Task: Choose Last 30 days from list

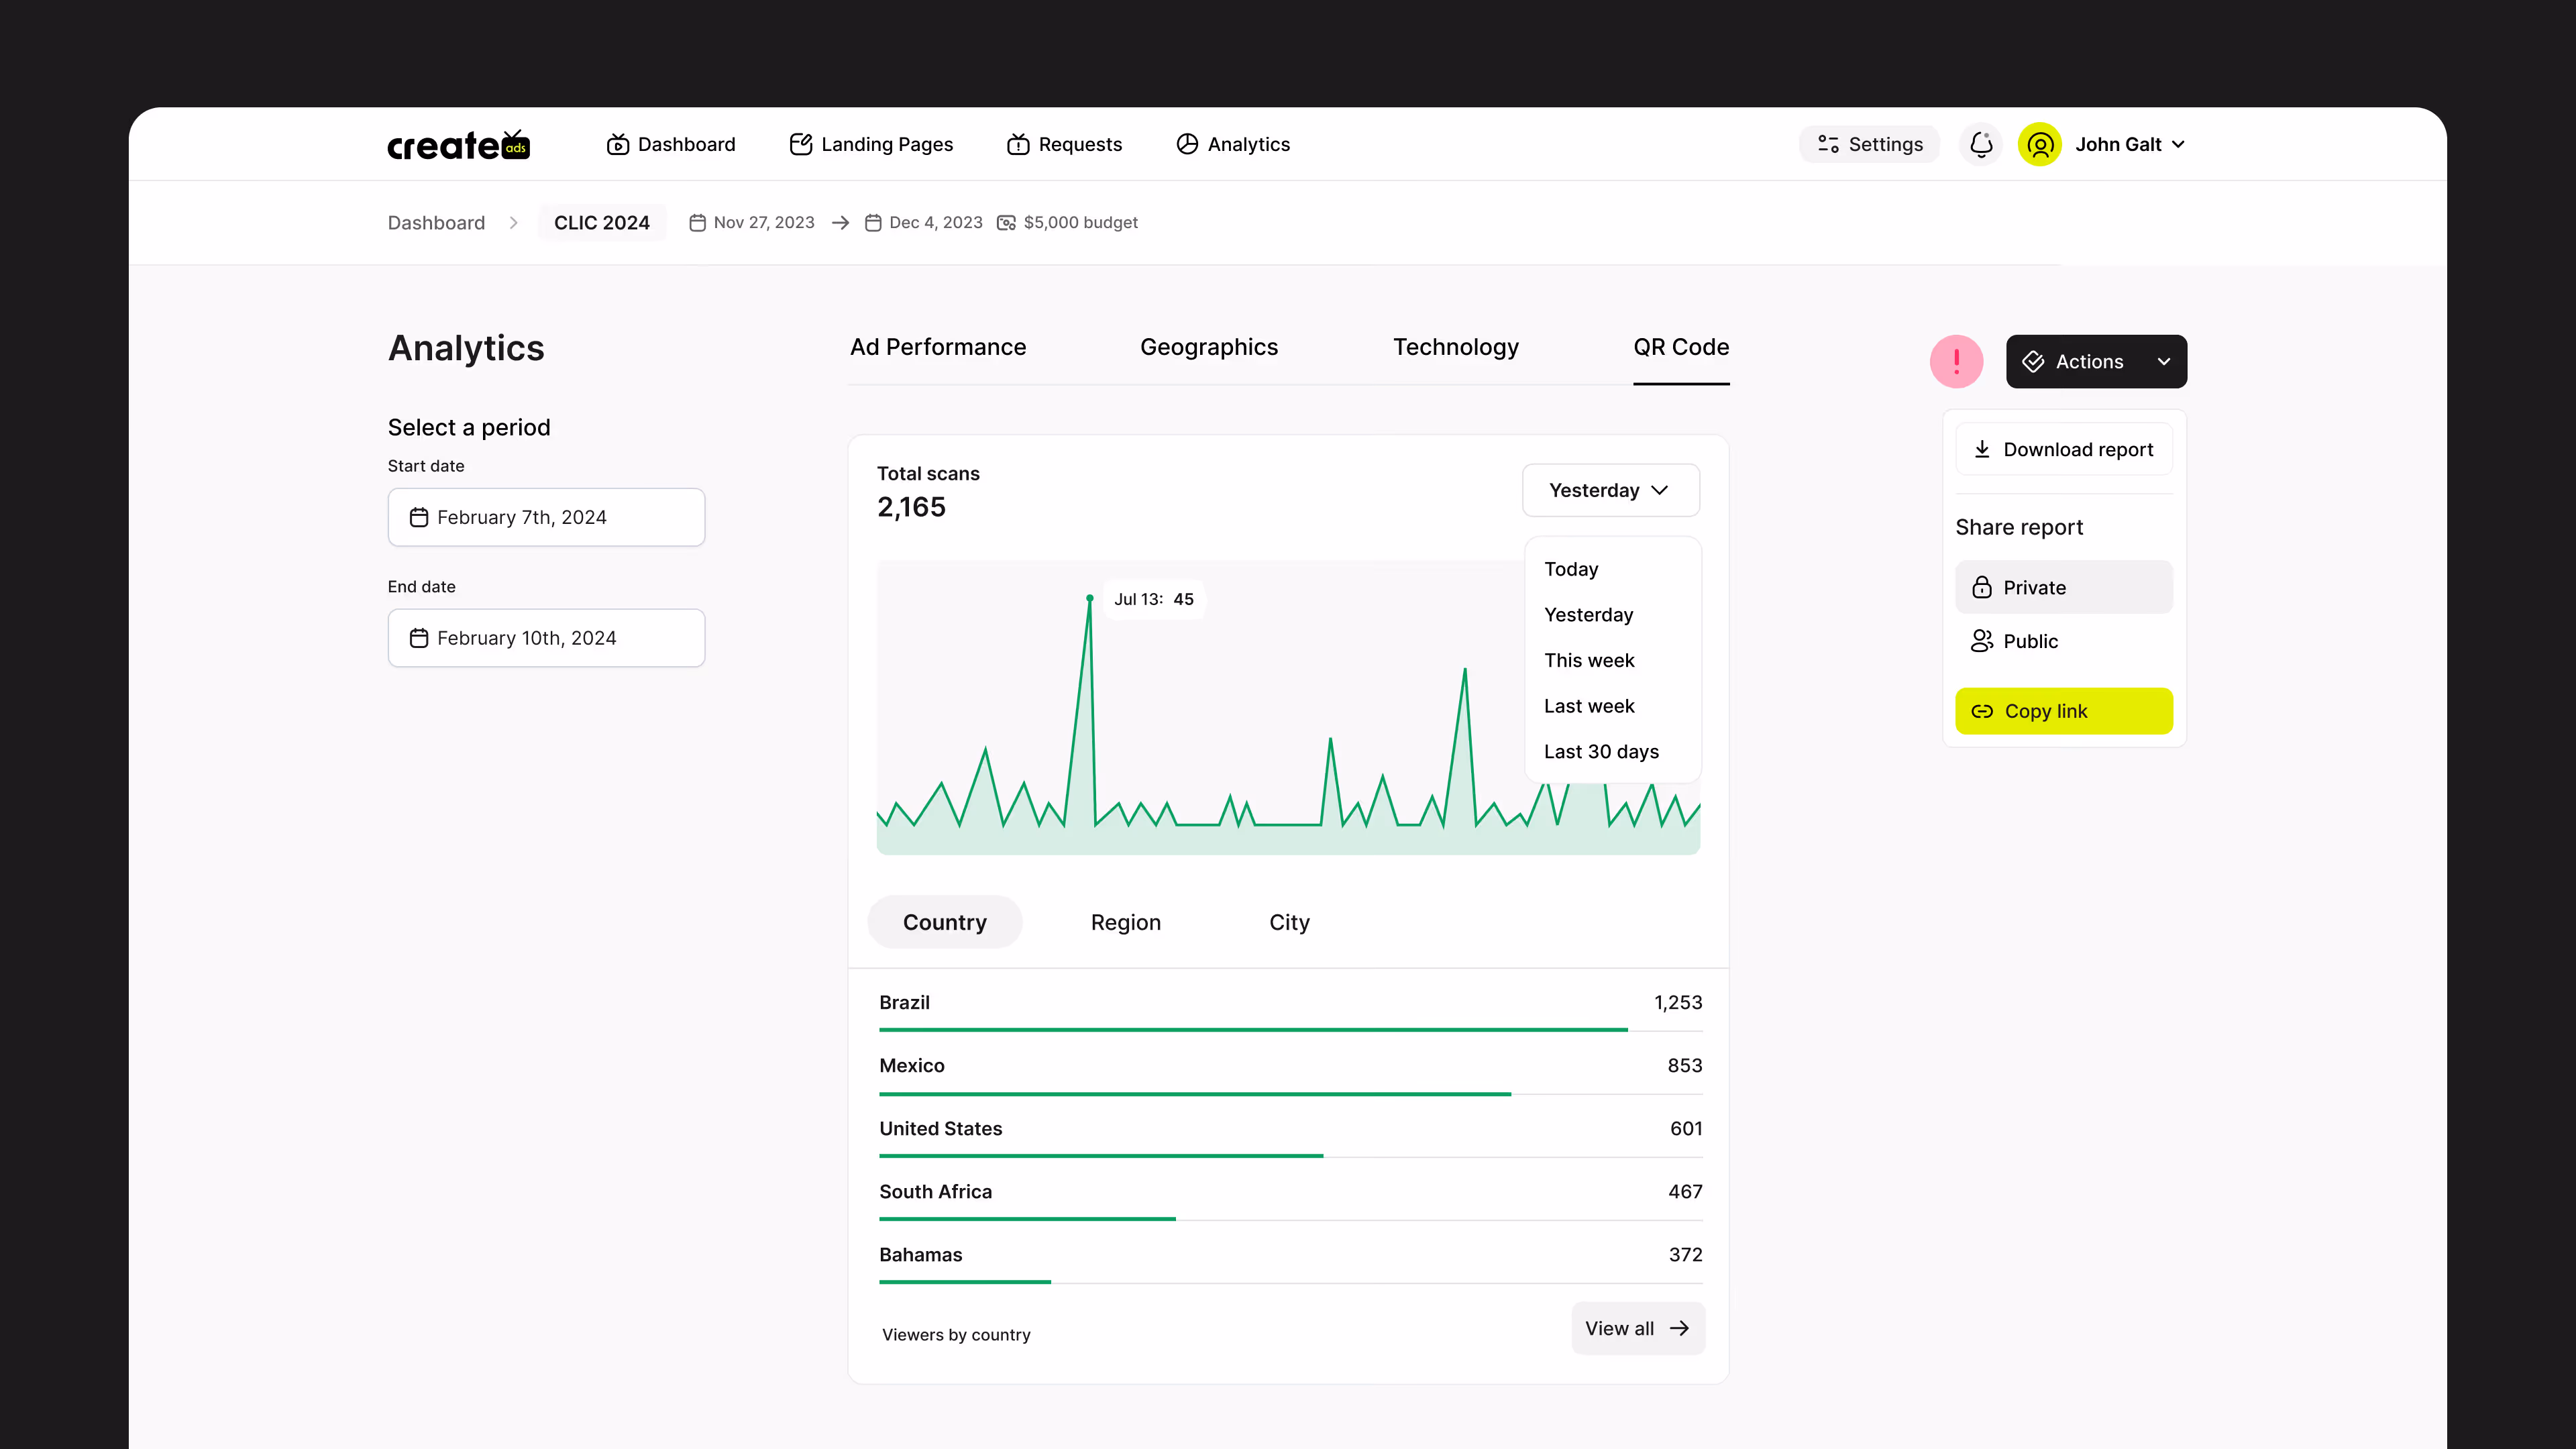Action: click(1601, 751)
